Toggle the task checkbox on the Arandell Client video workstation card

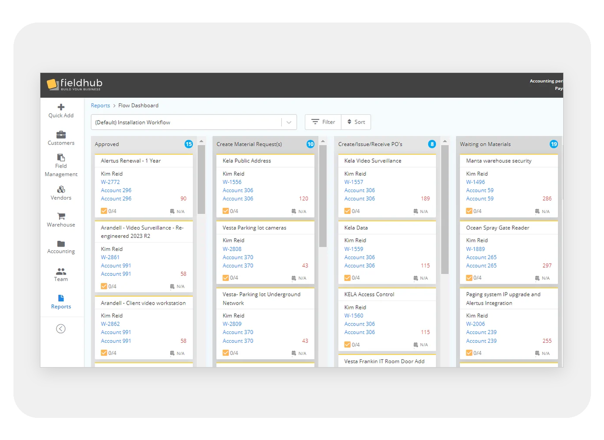tap(104, 353)
